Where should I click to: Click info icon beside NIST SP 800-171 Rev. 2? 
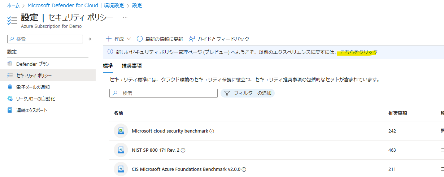(x=183, y=150)
